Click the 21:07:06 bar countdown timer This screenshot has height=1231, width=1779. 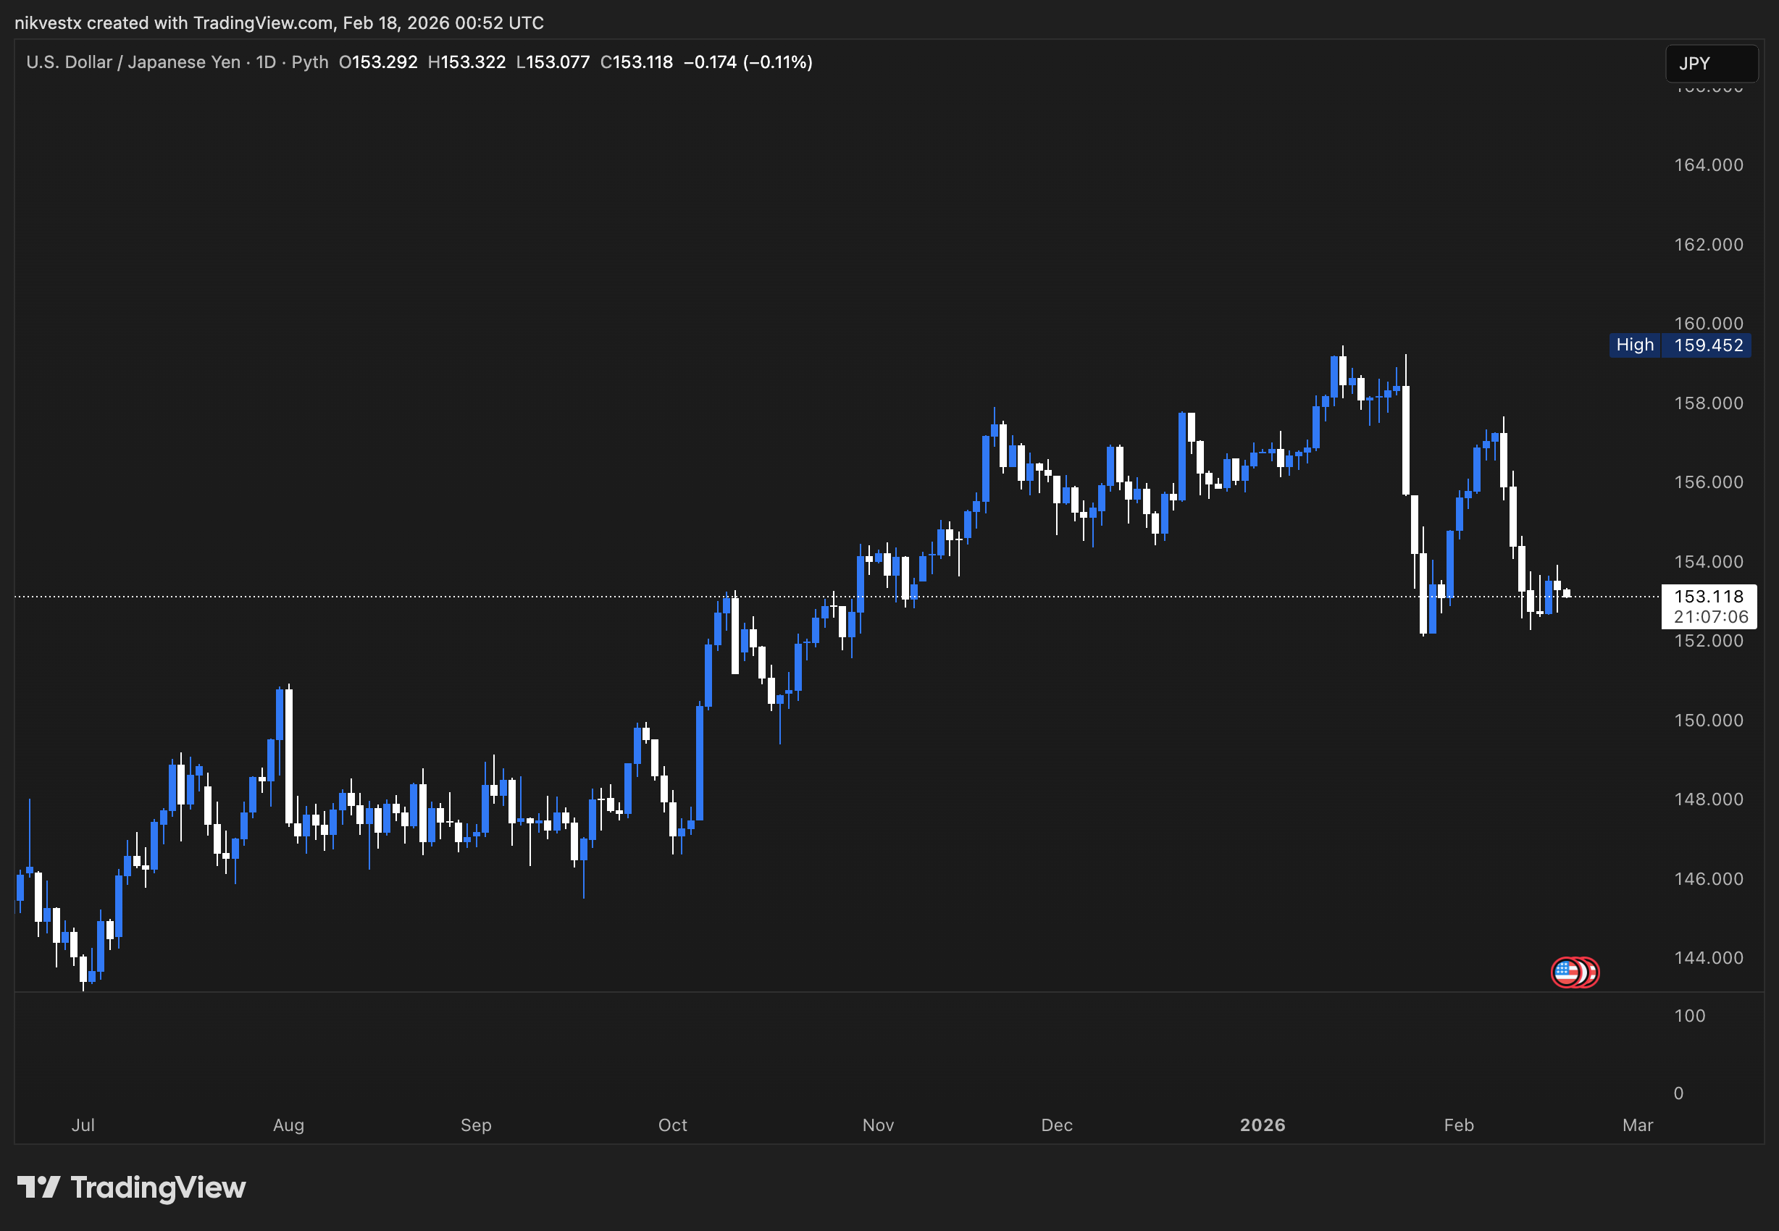tap(1710, 617)
